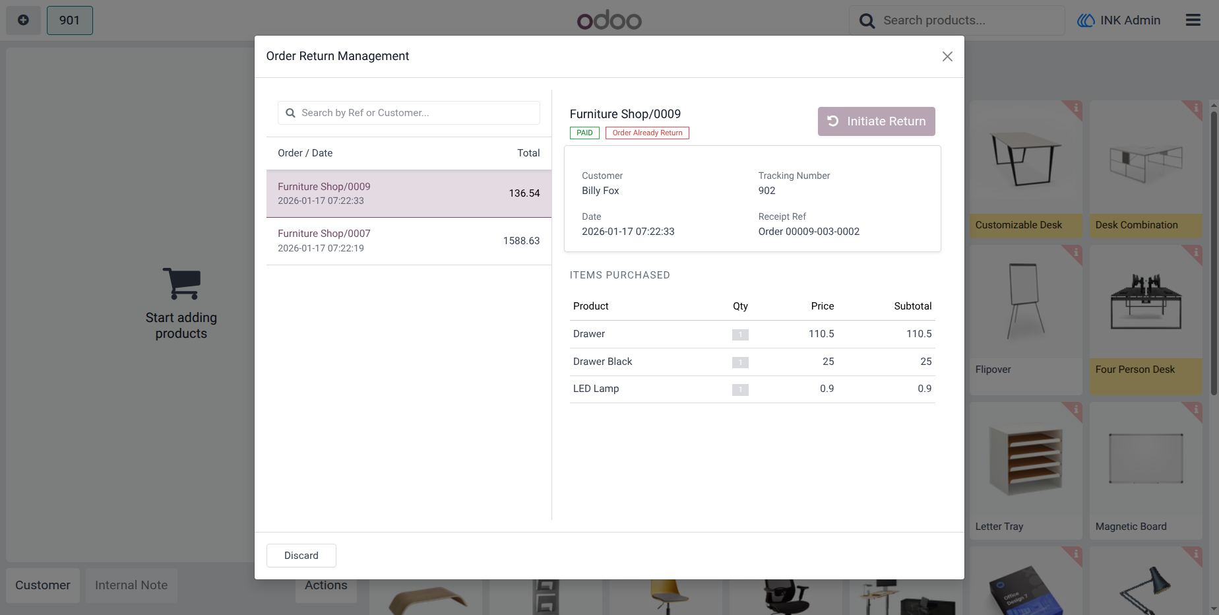This screenshot has width=1219, height=615.
Task: Select order Furniture Shop/0007 row
Action: (409, 241)
